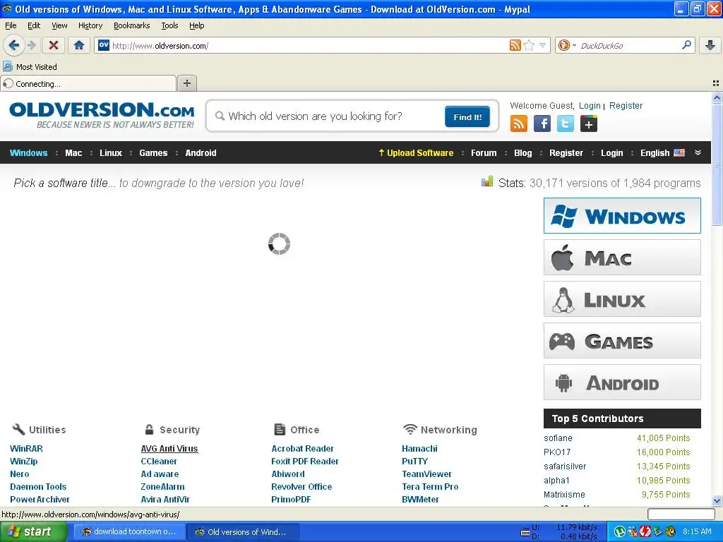This screenshot has width=723, height=542.
Task: Select Linux in the nav bar
Action: coord(111,153)
